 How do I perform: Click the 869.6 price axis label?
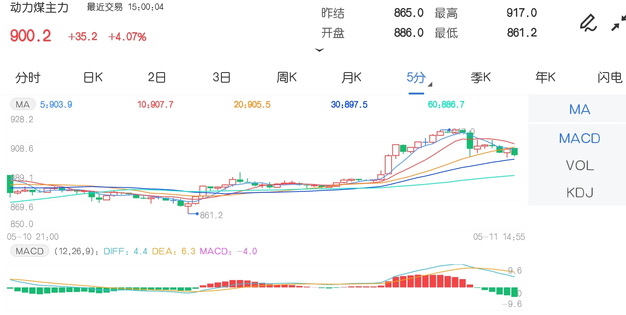tap(22, 207)
